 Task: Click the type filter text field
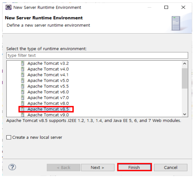pos(97,55)
